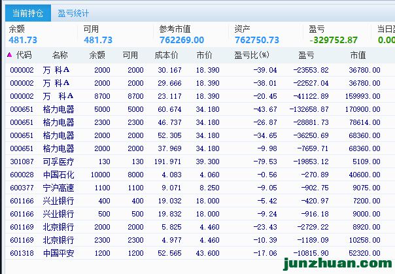Screen dimensions: 395x274
Task: Select the 中国平安 holding row
Action: [x=200, y=253]
